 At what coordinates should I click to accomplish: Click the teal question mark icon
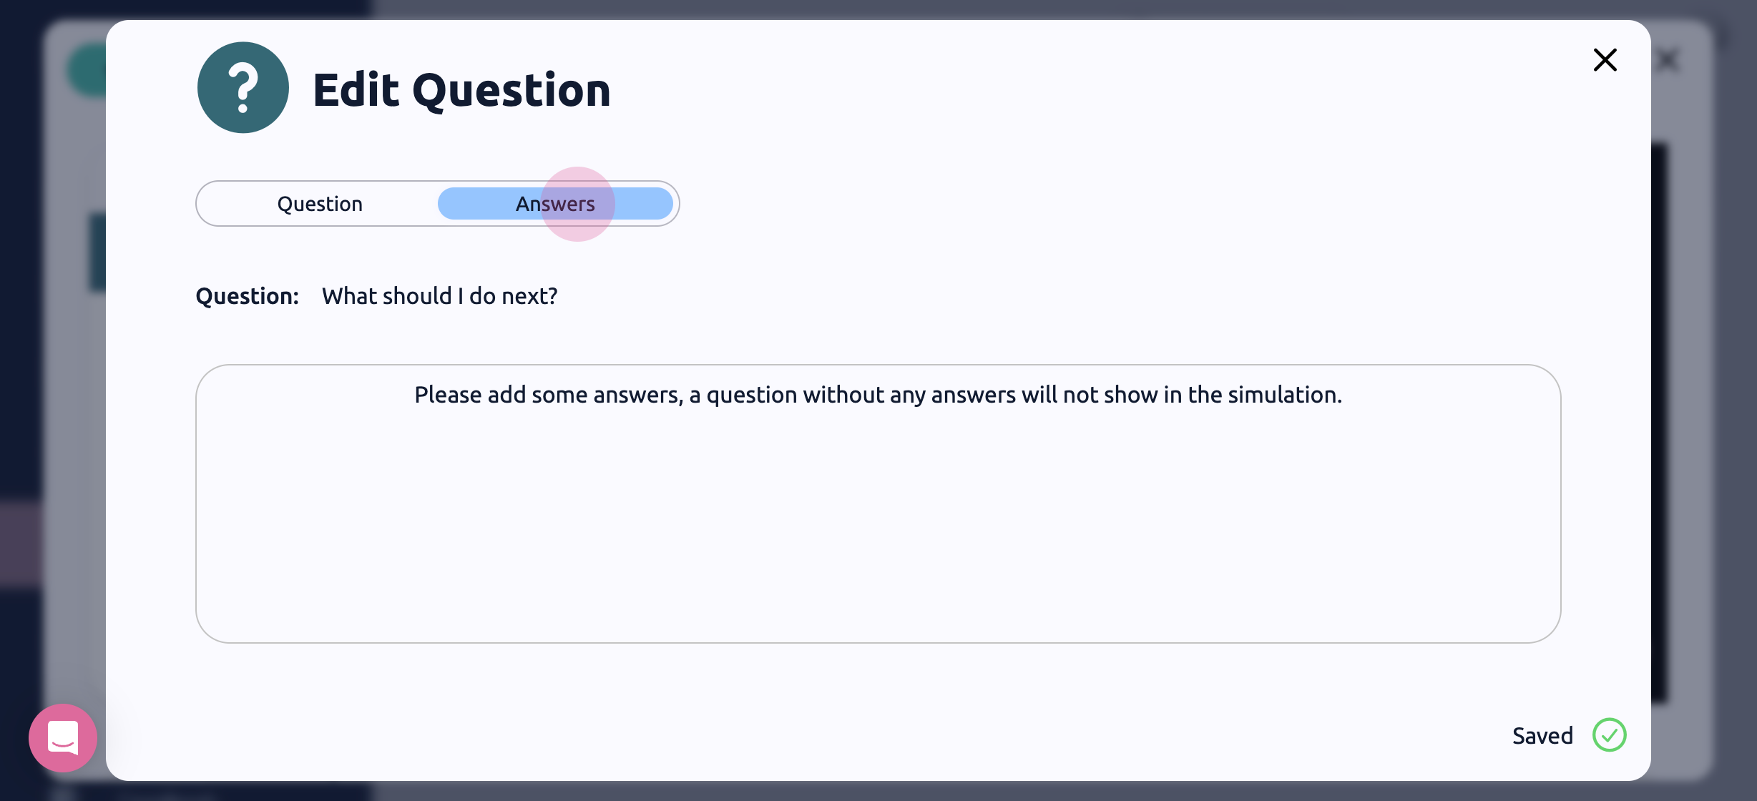[x=243, y=87]
